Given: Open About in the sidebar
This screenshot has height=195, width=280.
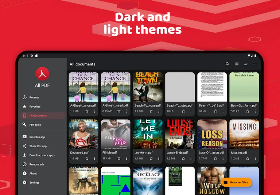Looking at the screenshot, I should tap(43, 173).
